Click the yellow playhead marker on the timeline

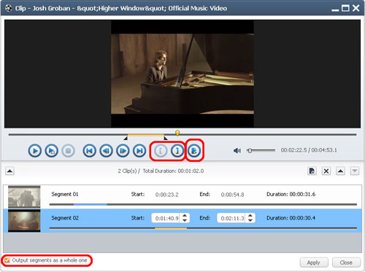click(177, 133)
